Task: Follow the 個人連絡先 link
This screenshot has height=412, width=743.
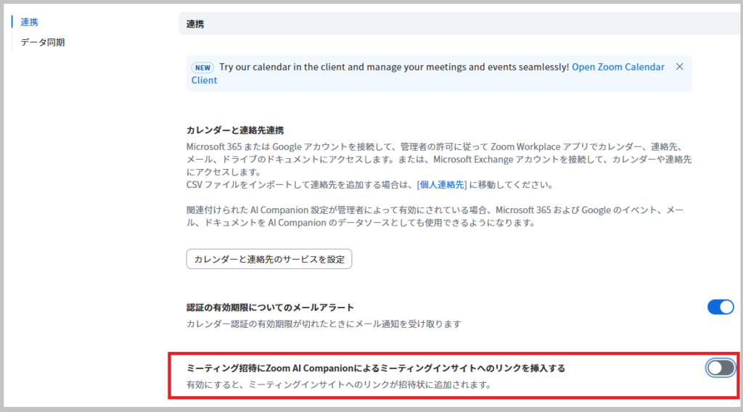Action: click(442, 185)
